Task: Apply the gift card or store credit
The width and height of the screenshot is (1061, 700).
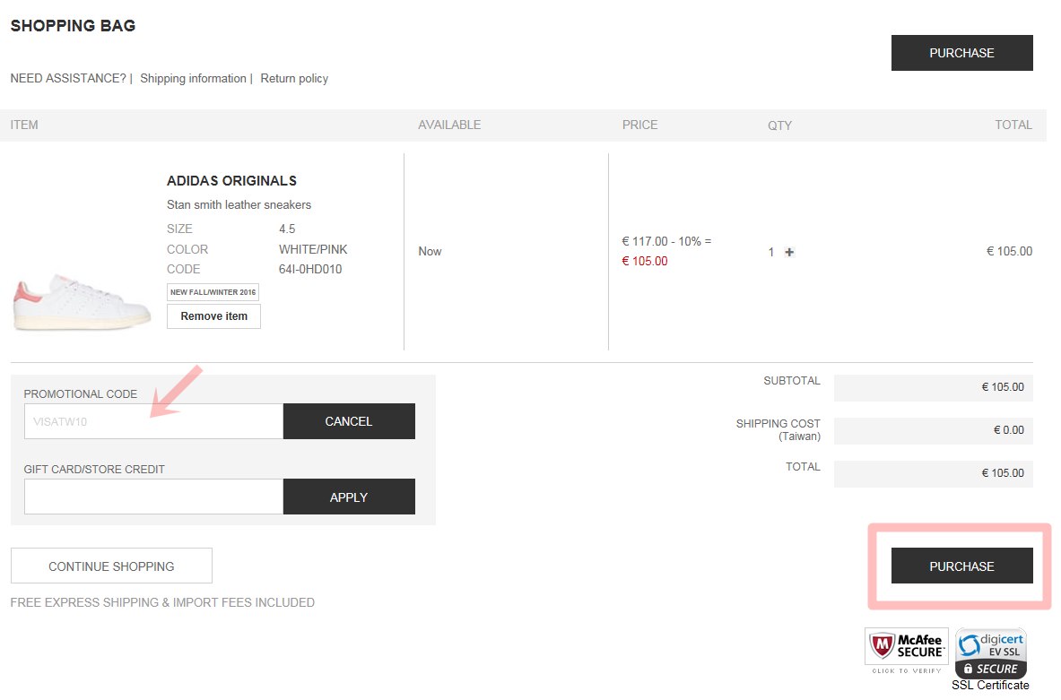Action: 349,497
